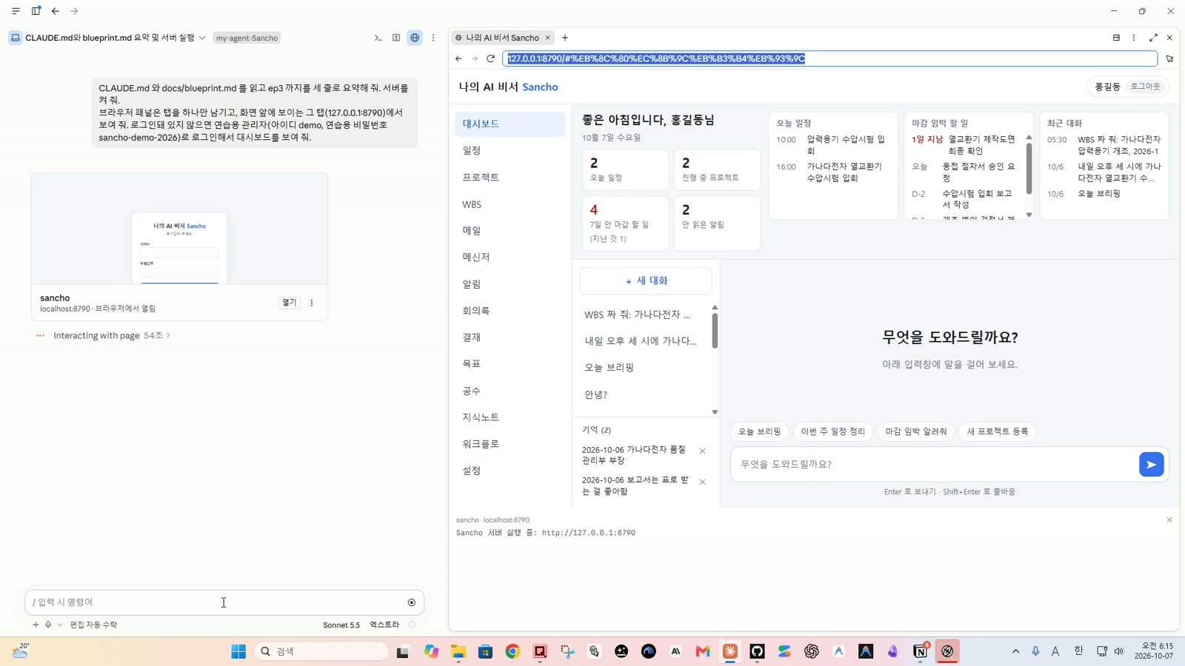Screen dimensions: 1185x666
Task: Reload the Sancho browser page
Action: click(x=490, y=58)
